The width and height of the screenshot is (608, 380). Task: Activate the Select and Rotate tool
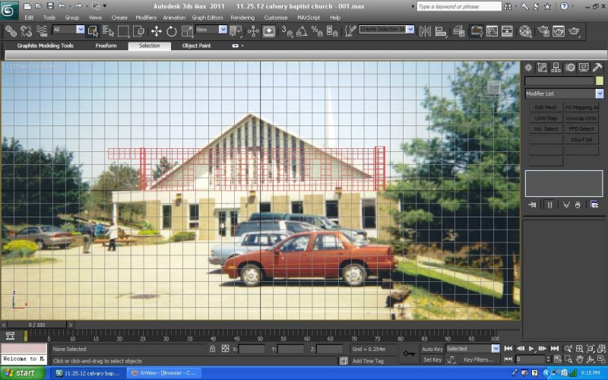pyautogui.click(x=172, y=31)
